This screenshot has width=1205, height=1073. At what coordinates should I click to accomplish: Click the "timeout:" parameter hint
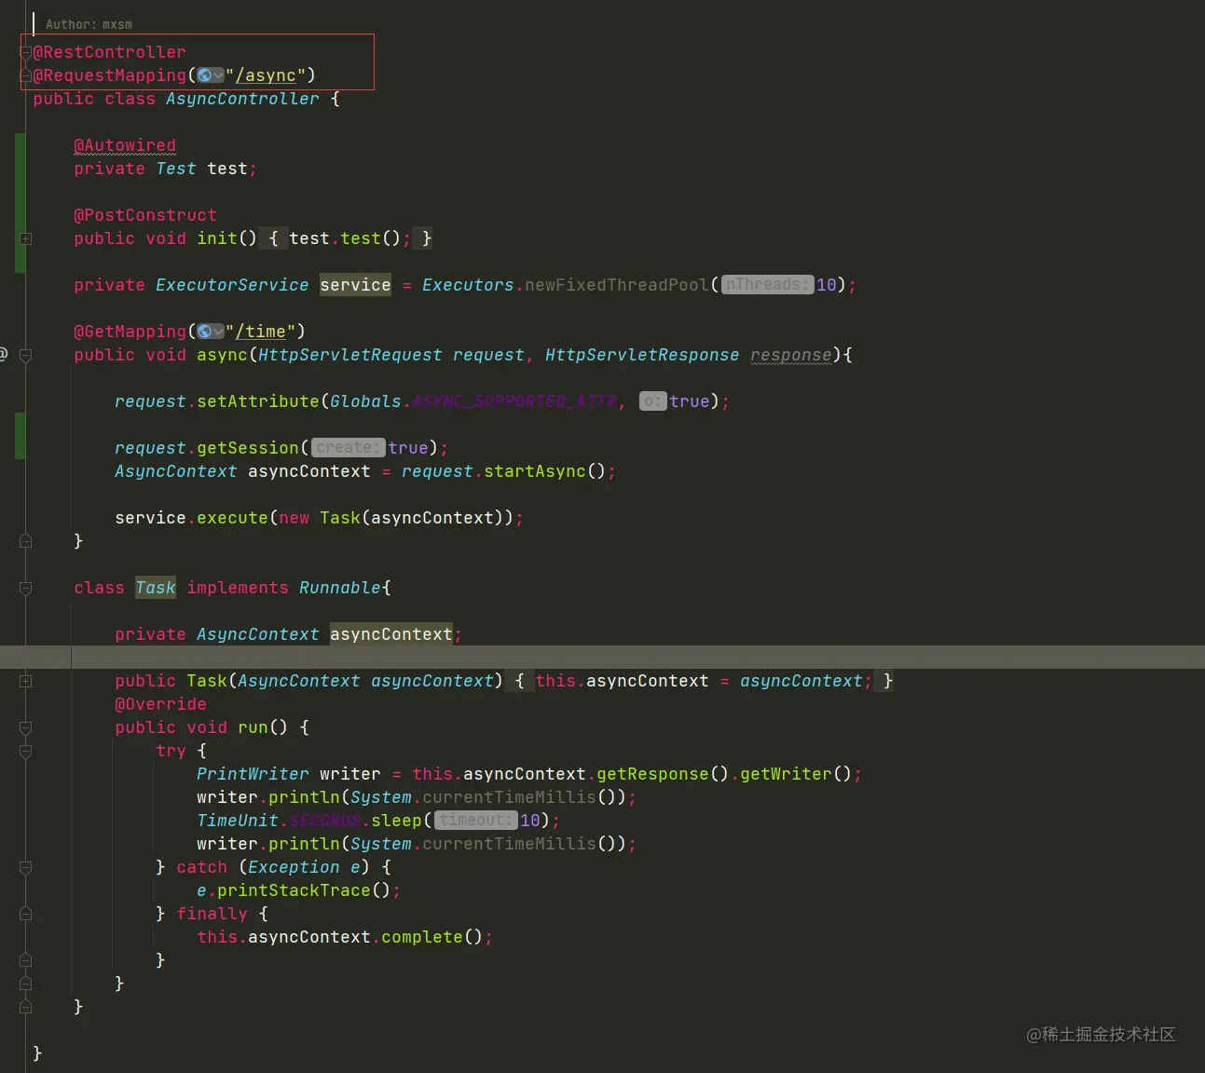pos(475,821)
